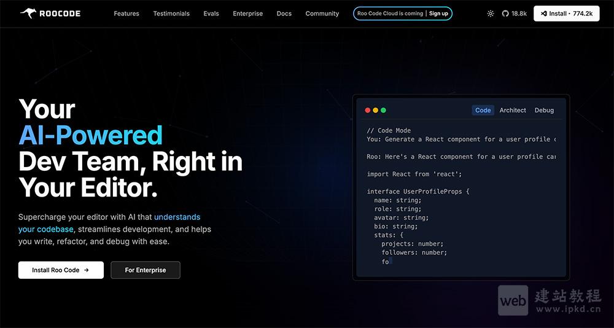Image resolution: width=614 pixels, height=328 pixels.
Task: Click the interface UserProfileProps line
Action: [x=418, y=192]
